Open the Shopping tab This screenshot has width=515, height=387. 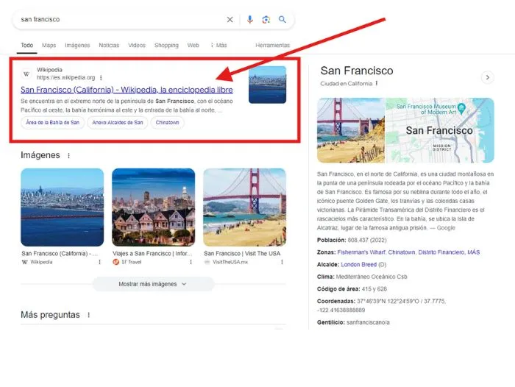pyautogui.click(x=166, y=45)
